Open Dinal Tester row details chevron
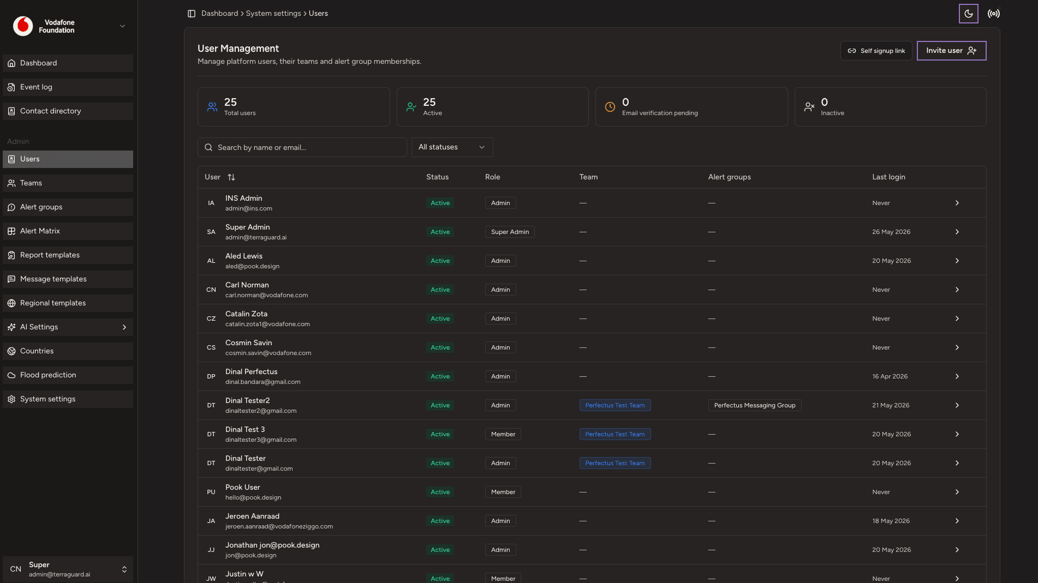The width and height of the screenshot is (1038, 583). coord(957,463)
